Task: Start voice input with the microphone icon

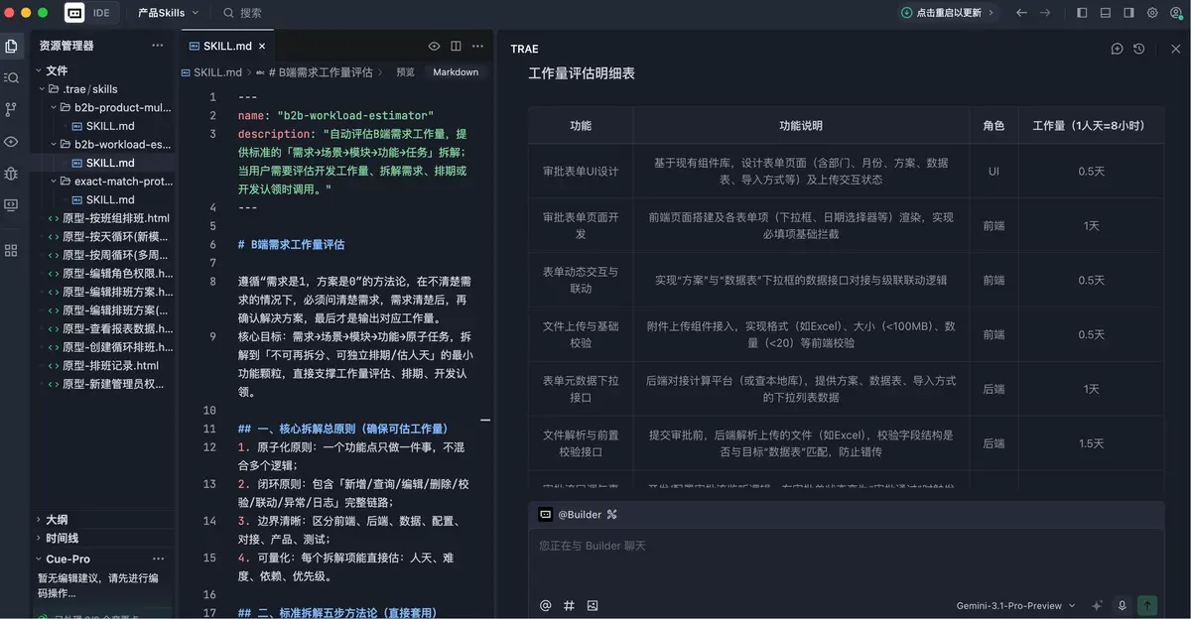Action: point(1123,605)
